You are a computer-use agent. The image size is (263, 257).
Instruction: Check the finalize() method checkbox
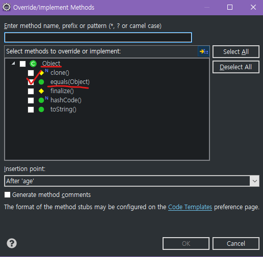tap(31, 91)
